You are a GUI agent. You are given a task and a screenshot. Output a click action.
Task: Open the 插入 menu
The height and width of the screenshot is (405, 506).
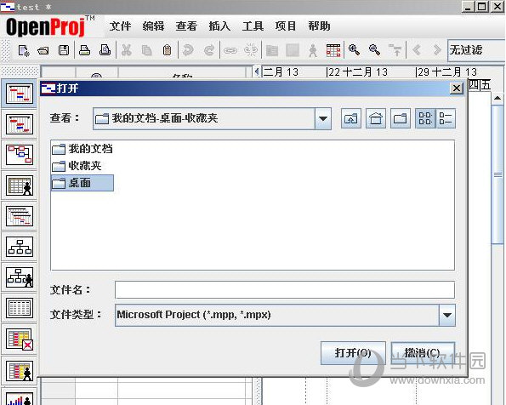coord(219,26)
